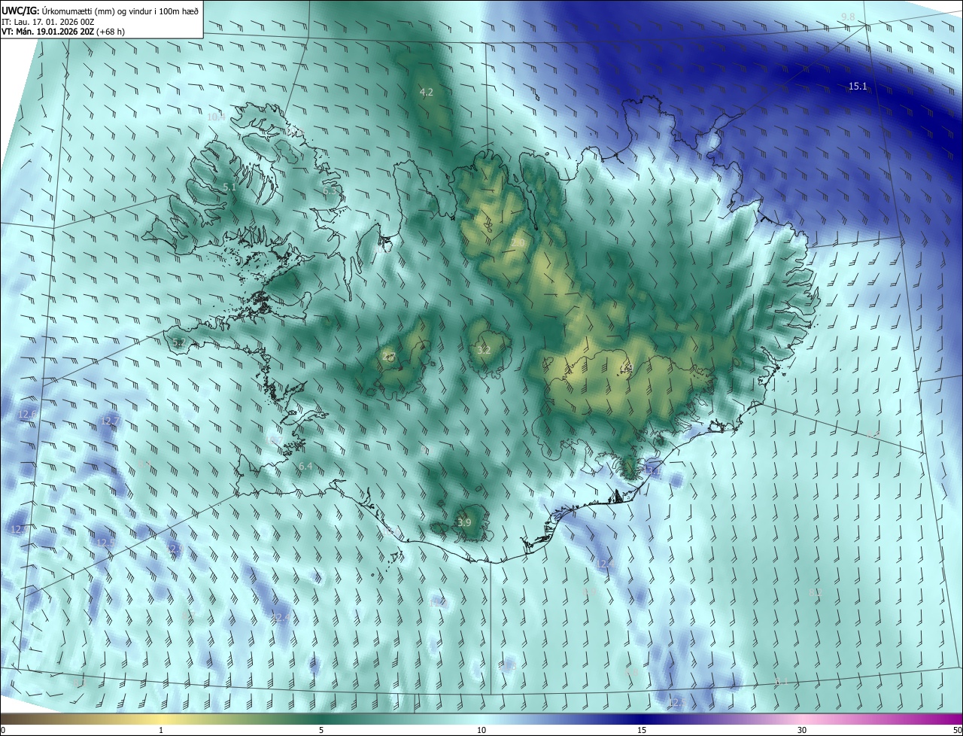Click the 6.4 value label
Viewport: 963px width, 736px height.
coord(305,467)
